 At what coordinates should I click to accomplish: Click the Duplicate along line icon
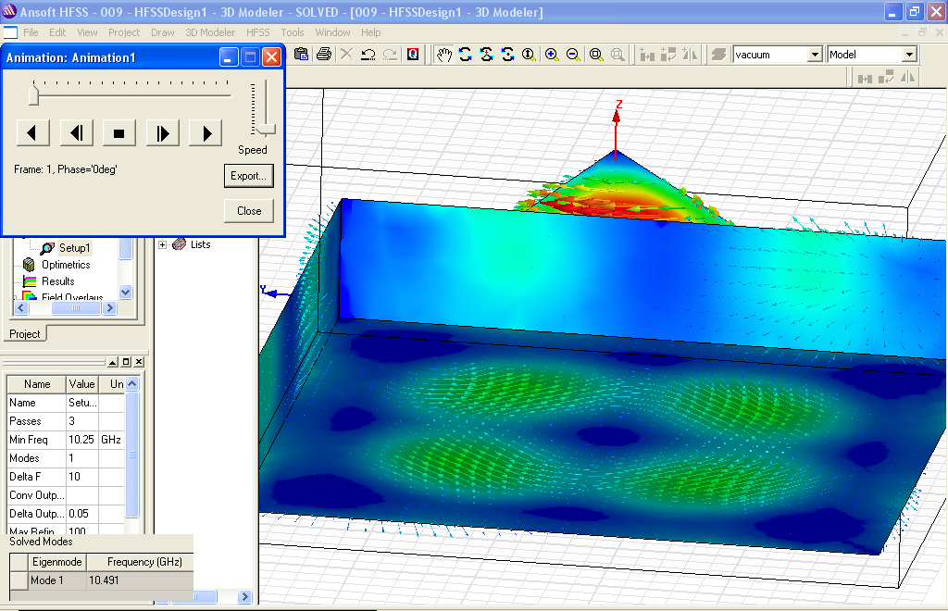647,55
